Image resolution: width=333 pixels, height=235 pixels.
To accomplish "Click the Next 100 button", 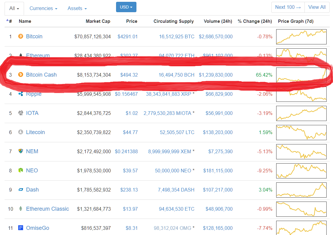I will click(288, 7).
